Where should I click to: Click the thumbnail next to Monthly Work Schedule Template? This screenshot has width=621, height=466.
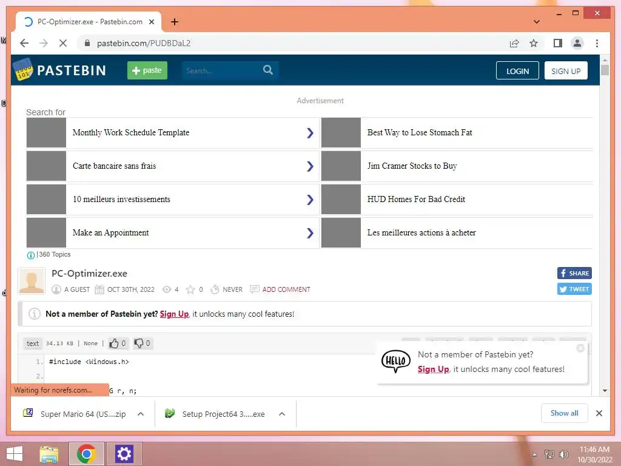tap(46, 132)
